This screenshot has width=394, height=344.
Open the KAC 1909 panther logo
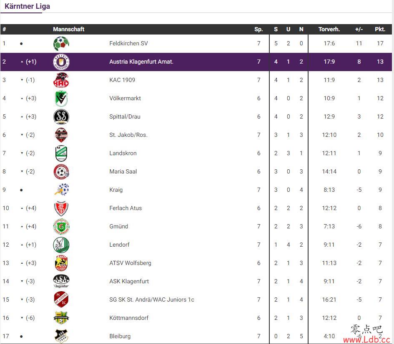tap(61, 80)
